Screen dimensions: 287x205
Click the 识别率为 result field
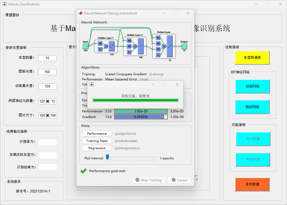click(48, 142)
